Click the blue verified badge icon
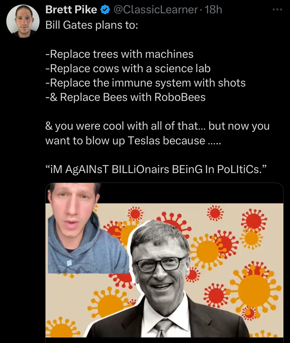The width and height of the screenshot is (290, 343). (x=105, y=10)
